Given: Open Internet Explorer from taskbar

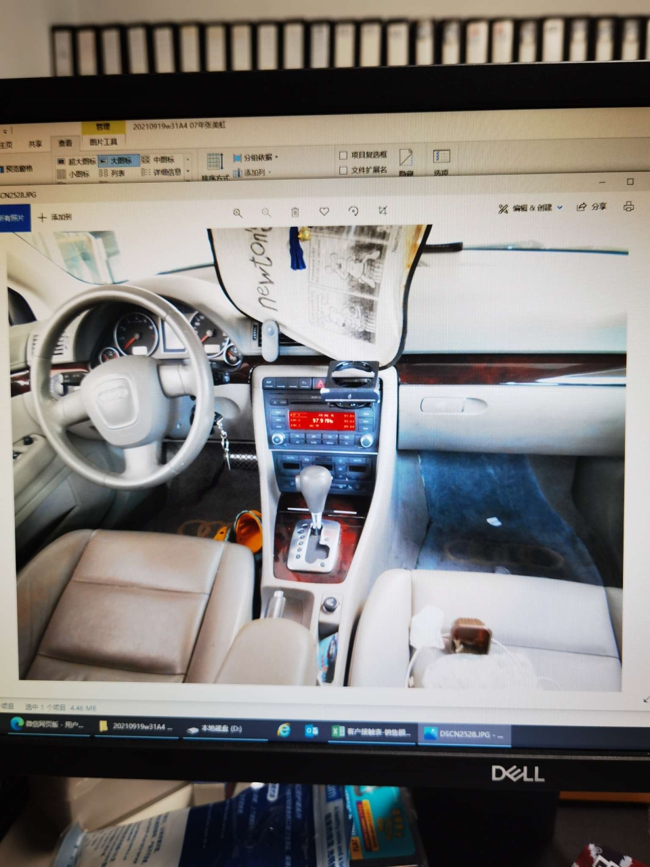Looking at the screenshot, I should point(284,730).
